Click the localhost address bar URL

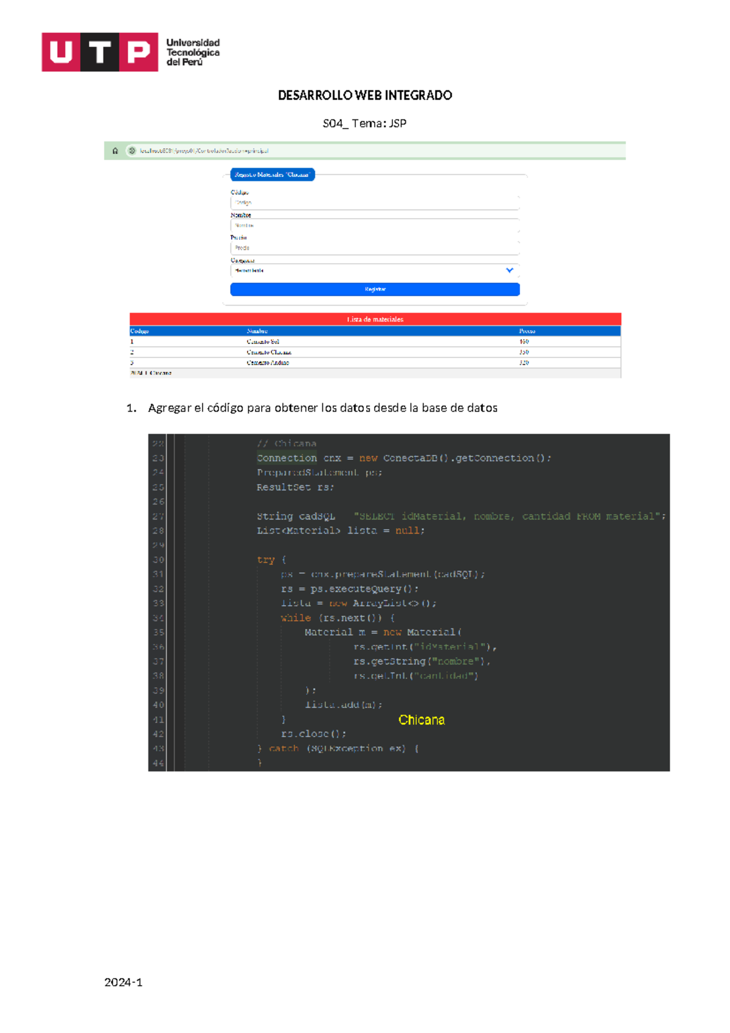(x=204, y=150)
